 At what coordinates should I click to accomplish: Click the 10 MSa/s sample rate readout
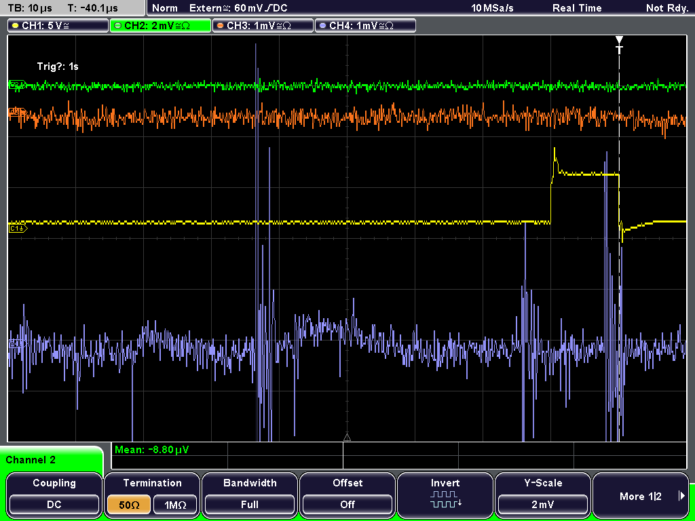coord(493,8)
